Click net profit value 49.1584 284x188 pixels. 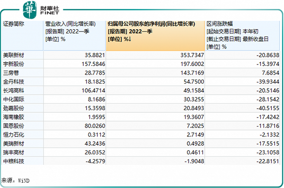point(194,91)
